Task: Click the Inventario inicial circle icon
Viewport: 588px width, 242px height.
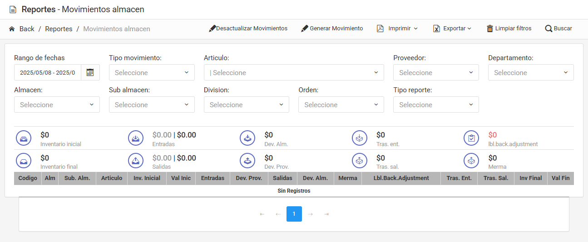Action: (24, 138)
